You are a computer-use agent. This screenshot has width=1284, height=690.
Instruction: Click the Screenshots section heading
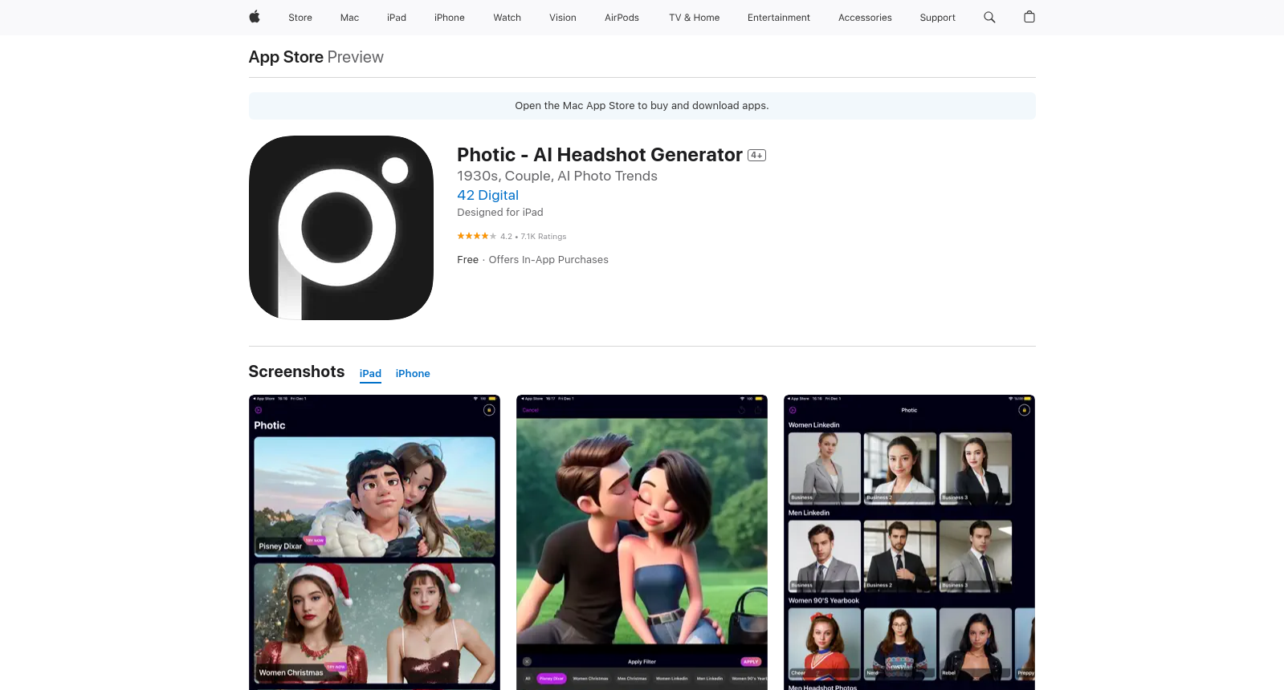pos(296,371)
